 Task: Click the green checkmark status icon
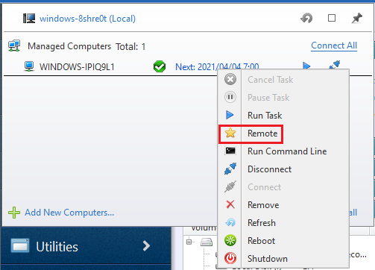[160, 66]
